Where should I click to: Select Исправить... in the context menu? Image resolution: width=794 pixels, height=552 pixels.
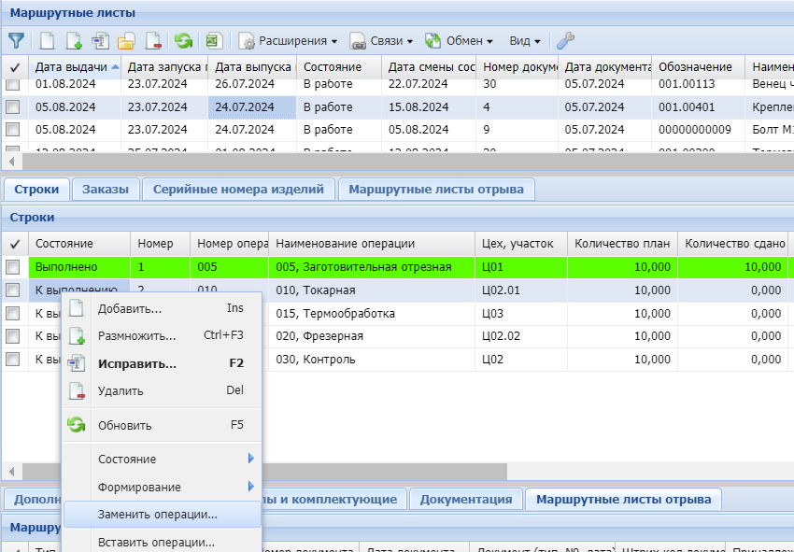pyautogui.click(x=136, y=363)
